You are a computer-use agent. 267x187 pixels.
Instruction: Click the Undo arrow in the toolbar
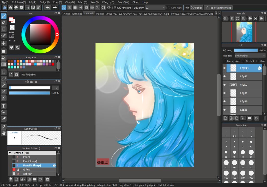(x=48, y=8)
